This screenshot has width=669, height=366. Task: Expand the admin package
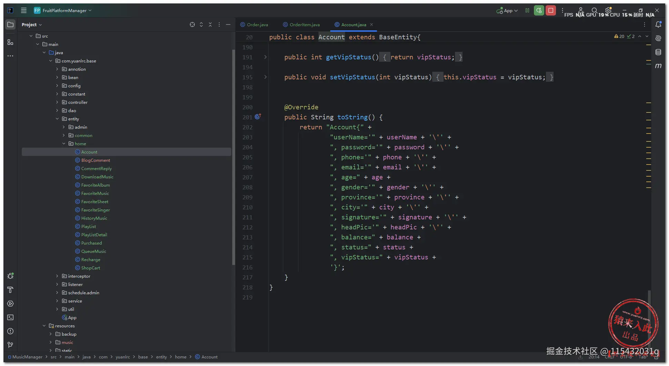click(64, 127)
